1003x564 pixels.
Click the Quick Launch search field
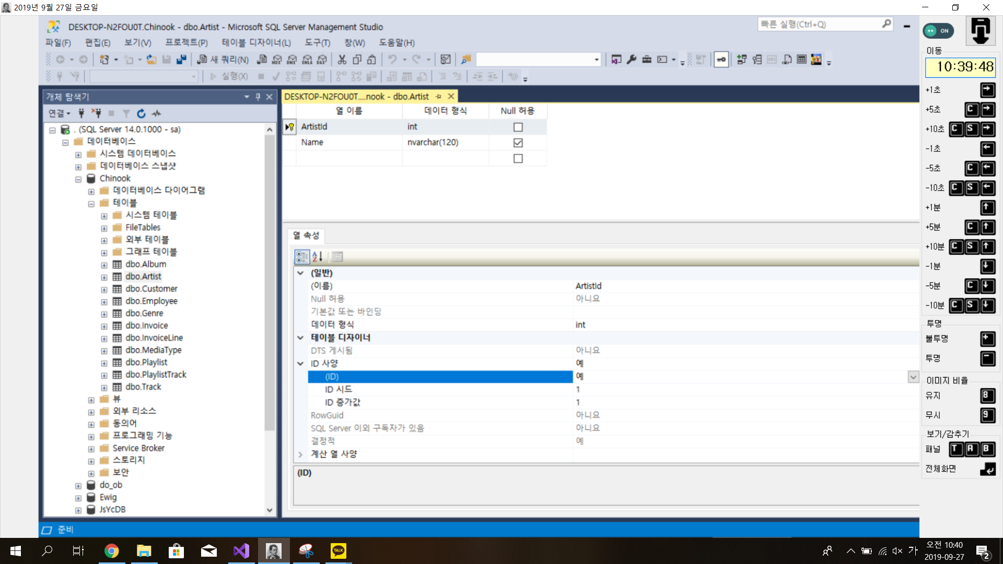pyautogui.click(x=819, y=25)
